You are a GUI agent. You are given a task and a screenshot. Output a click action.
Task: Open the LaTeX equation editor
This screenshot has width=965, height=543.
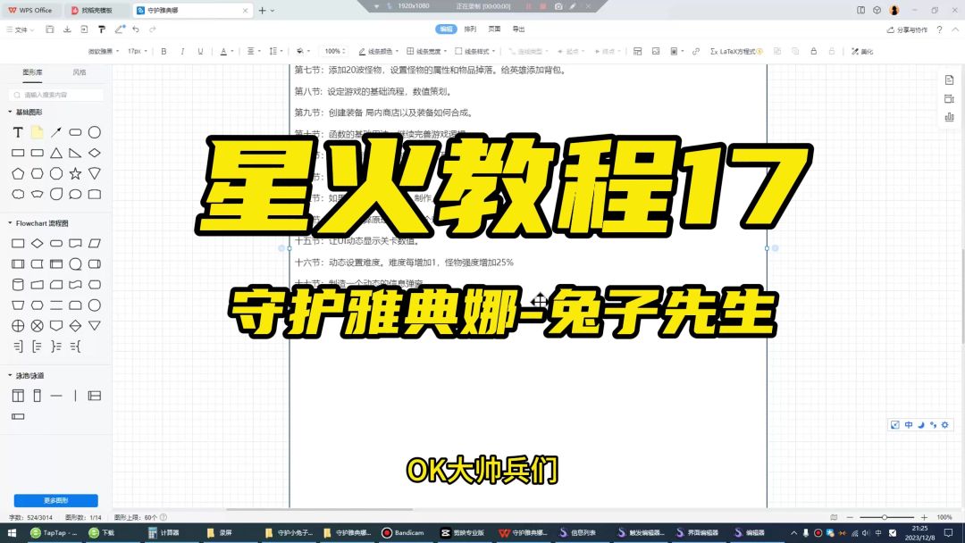point(737,52)
